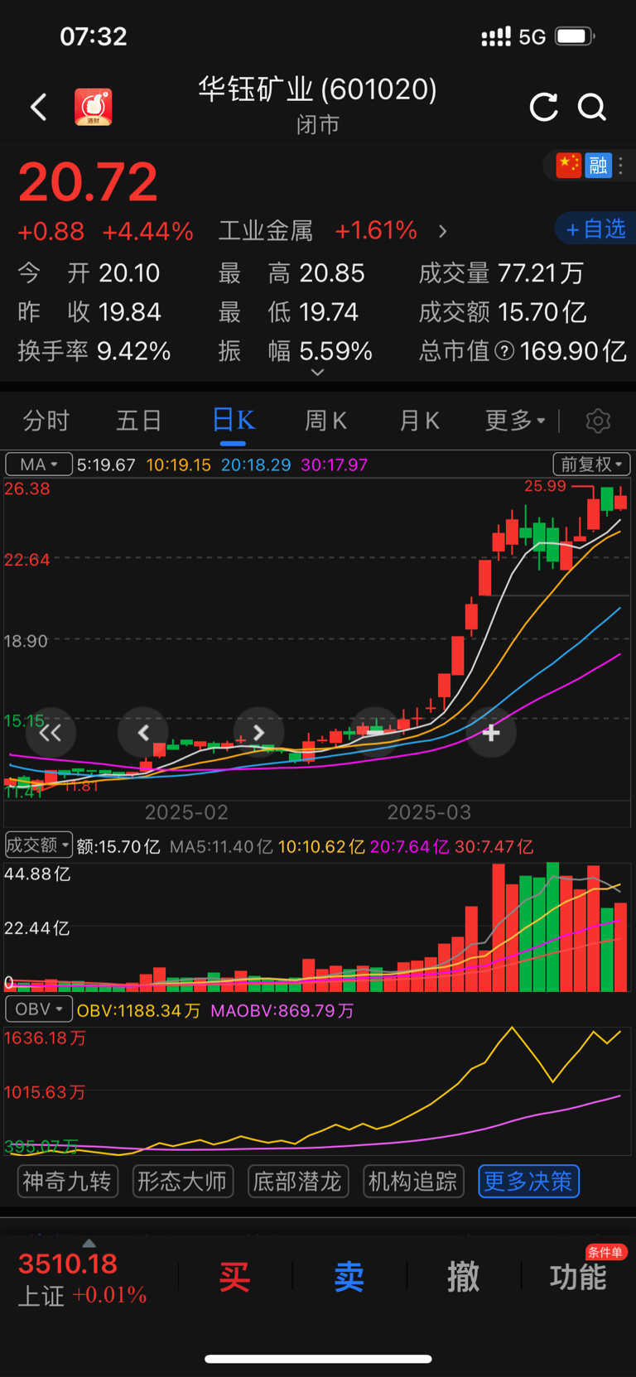
Task: Tap the MAOBV:869.79万 value
Action: tap(282, 1011)
